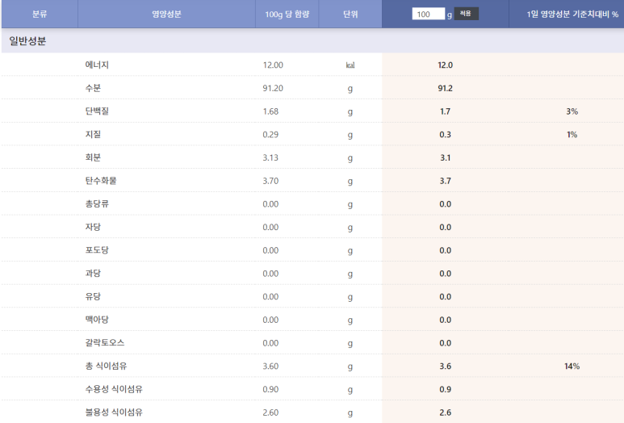Click the 0.00 value in the 유당 row
The height and width of the screenshot is (423, 624).
[270, 296]
